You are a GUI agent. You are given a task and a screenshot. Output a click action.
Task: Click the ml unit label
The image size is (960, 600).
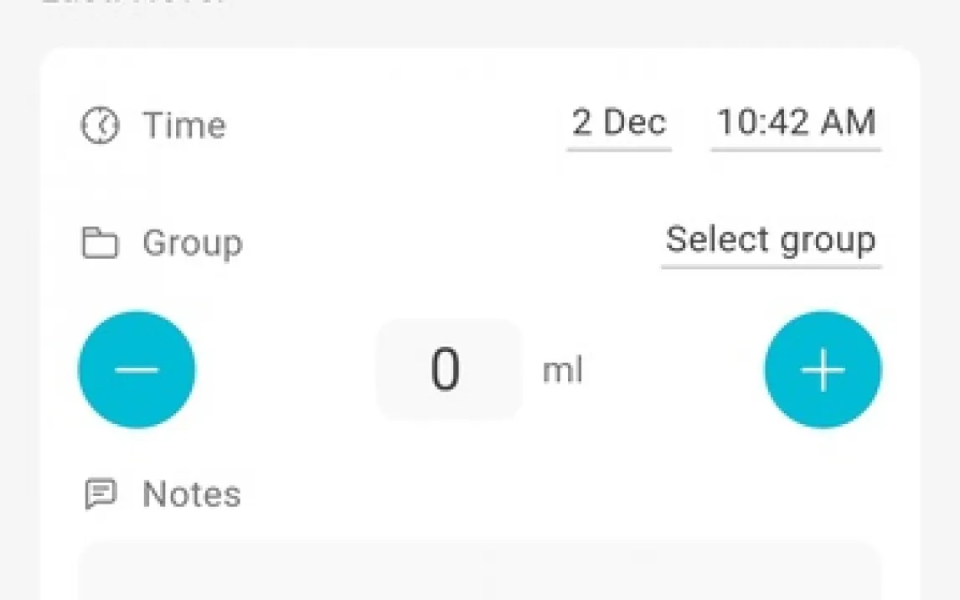562,370
